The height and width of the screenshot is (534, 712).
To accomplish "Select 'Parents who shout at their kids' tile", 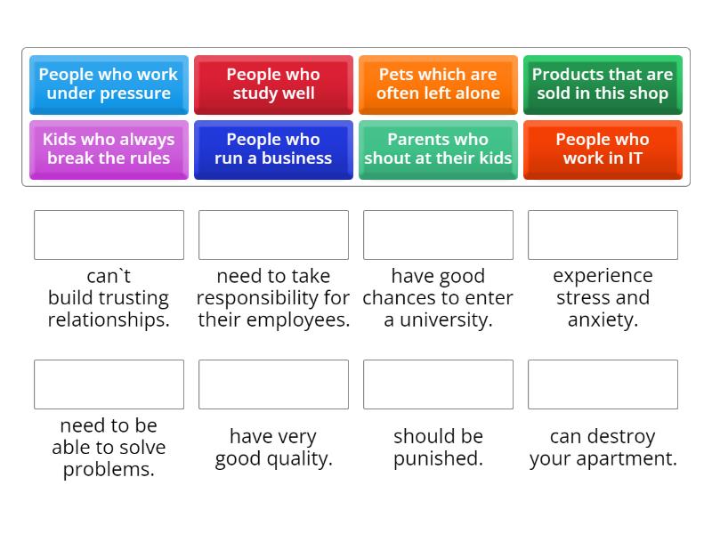I will [x=438, y=150].
